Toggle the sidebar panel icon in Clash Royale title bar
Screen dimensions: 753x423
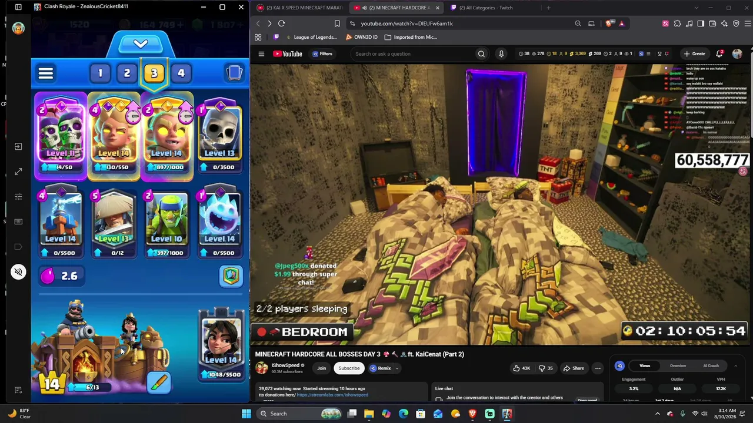[x=18, y=7]
